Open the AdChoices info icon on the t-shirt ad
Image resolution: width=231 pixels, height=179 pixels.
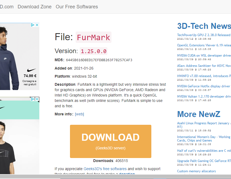[x=33, y=99]
